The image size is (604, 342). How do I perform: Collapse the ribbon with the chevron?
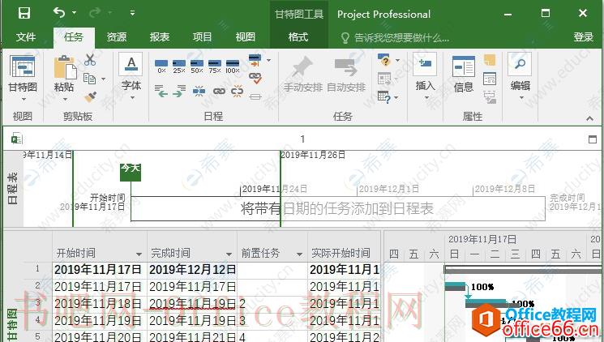[x=589, y=118]
